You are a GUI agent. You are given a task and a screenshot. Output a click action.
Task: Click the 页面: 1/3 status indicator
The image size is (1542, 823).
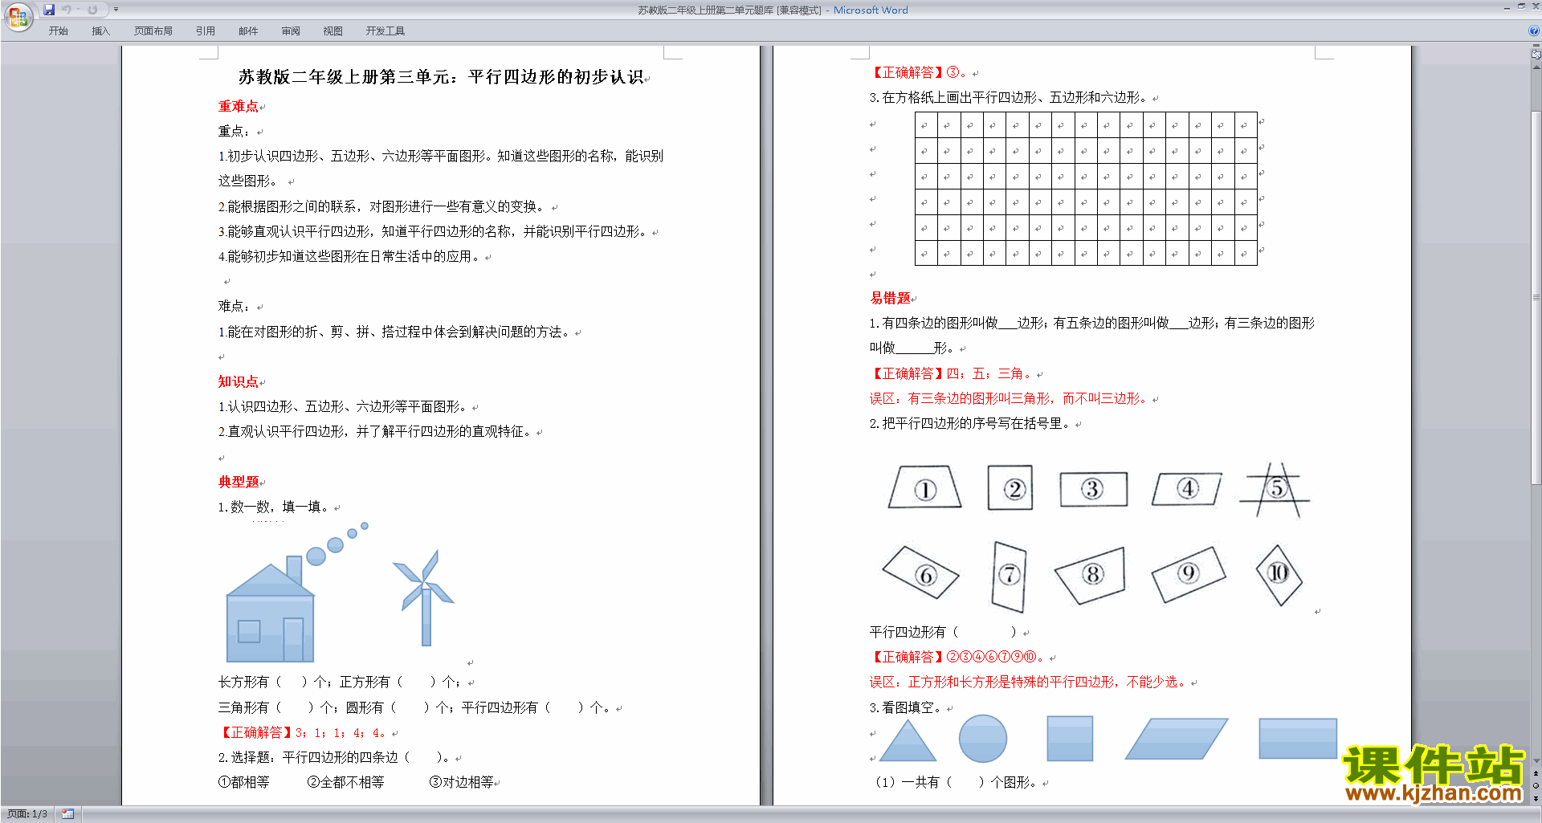(x=27, y=814)
